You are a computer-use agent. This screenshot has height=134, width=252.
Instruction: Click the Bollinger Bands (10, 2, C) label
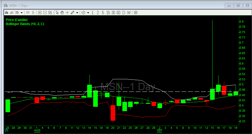point(25,24)
